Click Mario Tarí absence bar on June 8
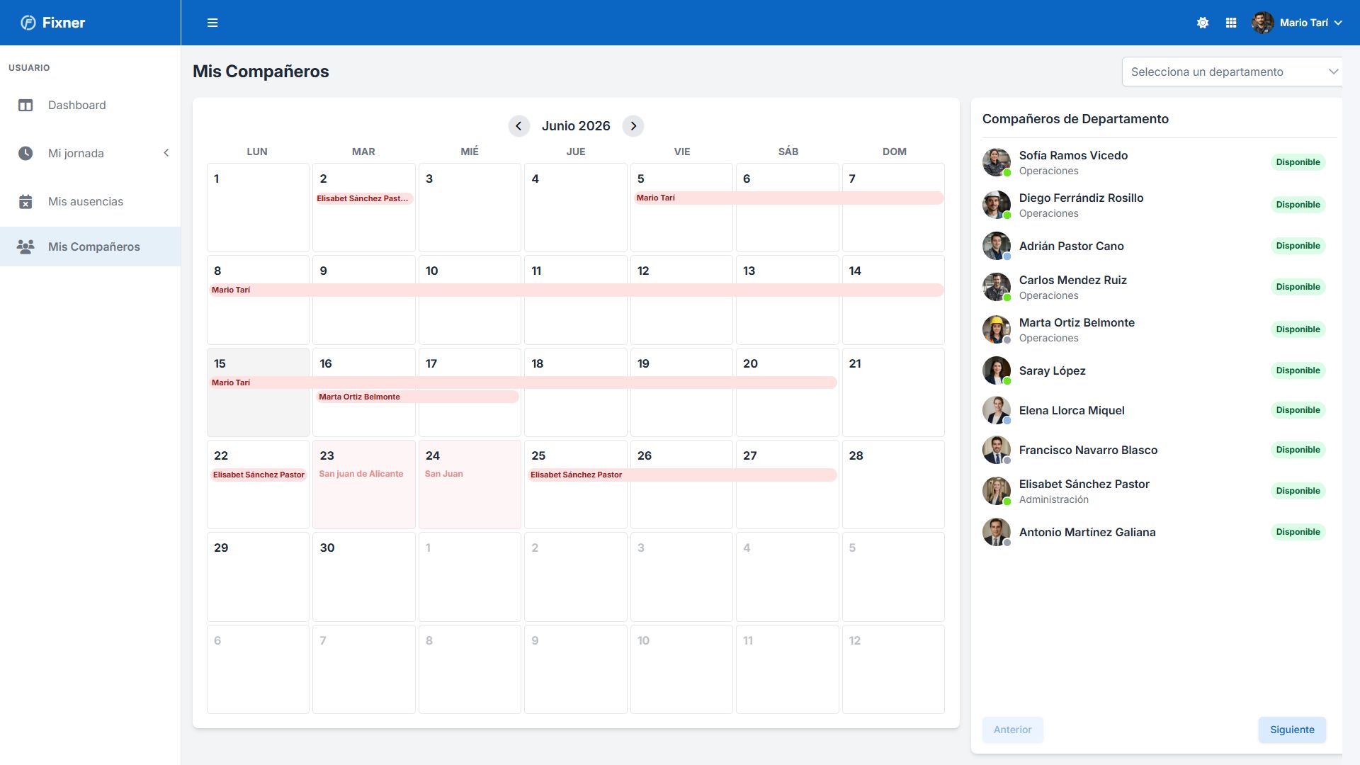The width and height of the screenshot is (1360, 765). [x=576, y=290]
